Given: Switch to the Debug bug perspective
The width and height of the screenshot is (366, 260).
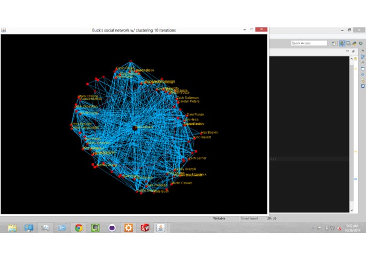Looking at the screenshot, I should 361,43.
